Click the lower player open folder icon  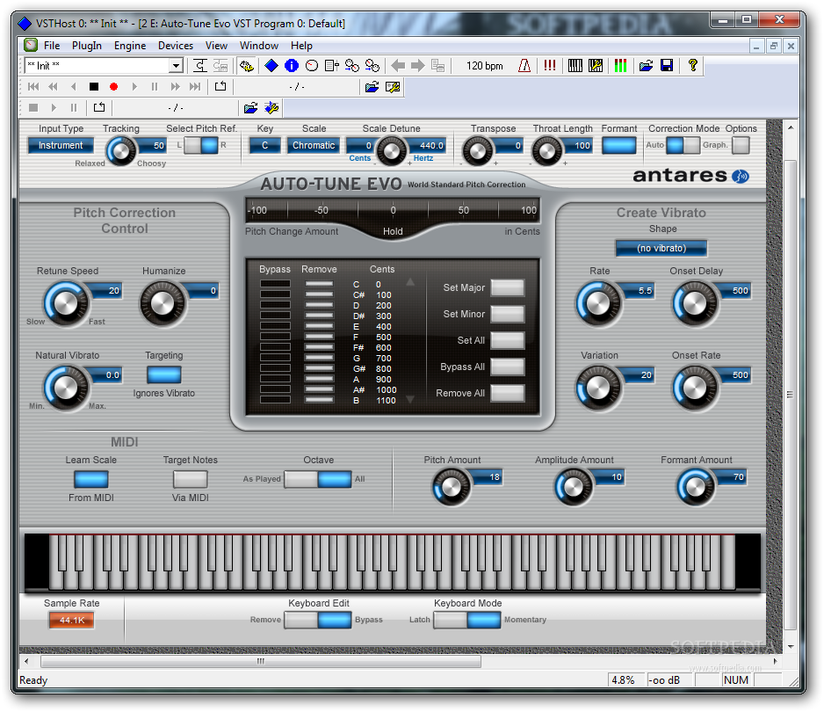click(x=250, y=108)
